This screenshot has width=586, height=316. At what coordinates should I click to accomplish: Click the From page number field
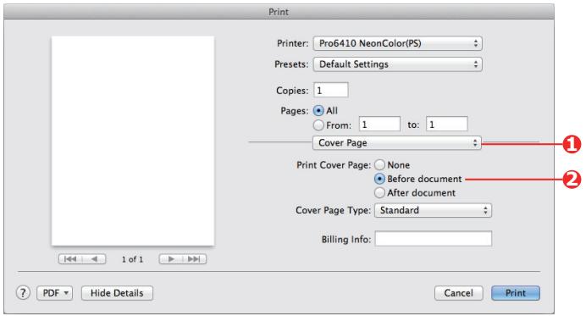point(379,125)
